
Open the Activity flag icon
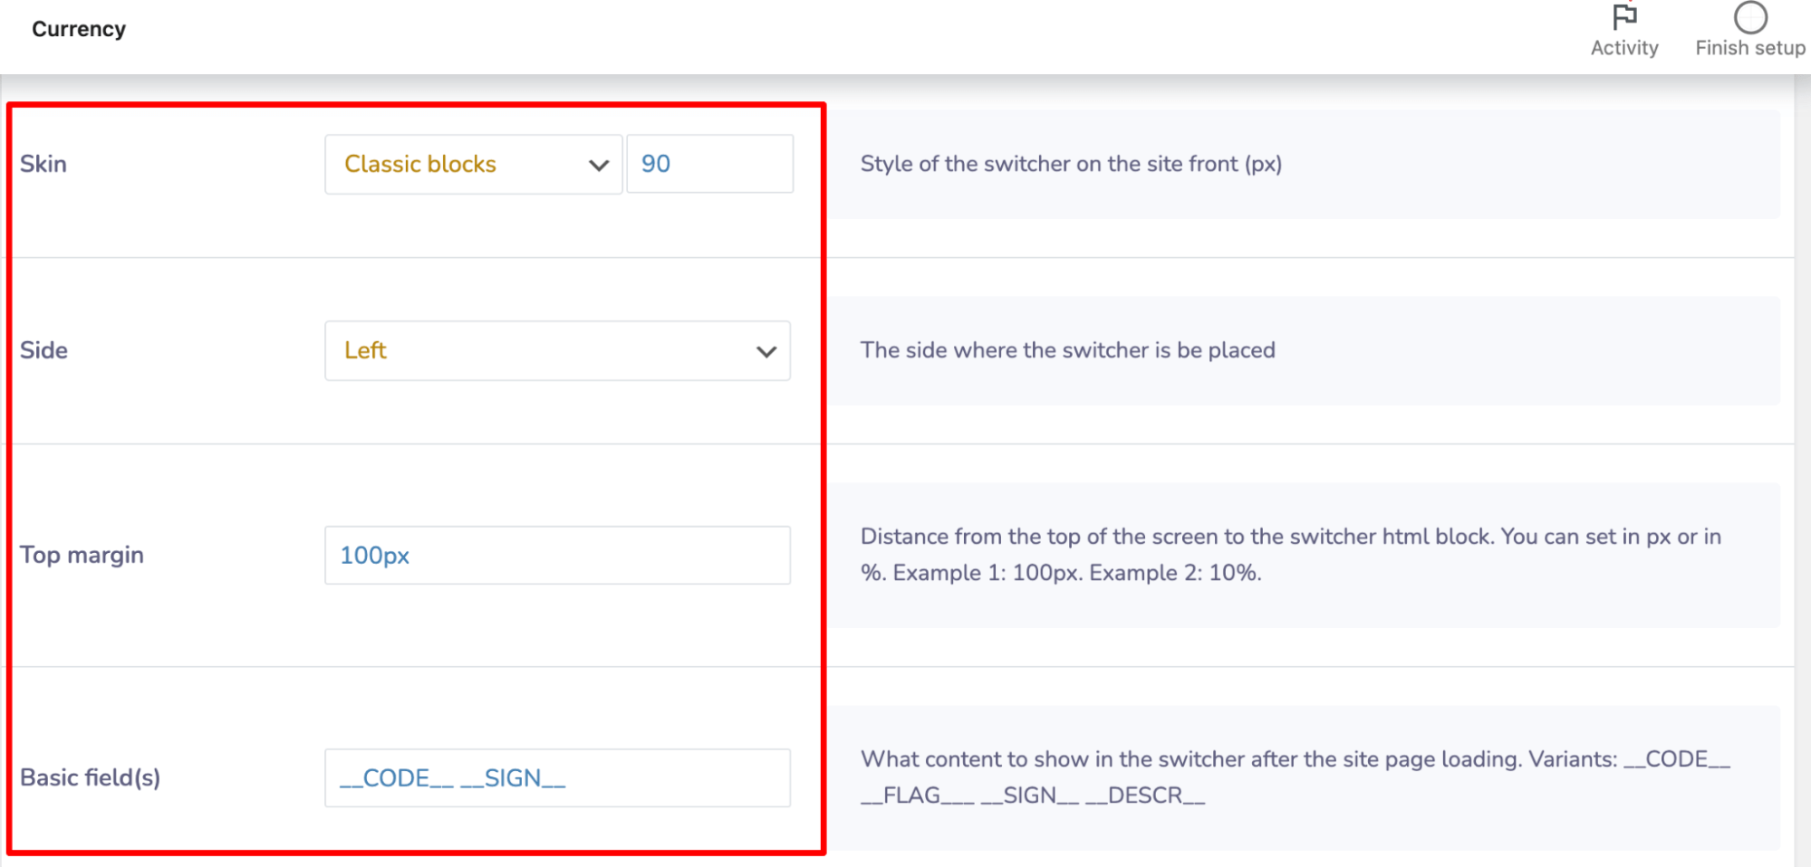(1624, 17)
